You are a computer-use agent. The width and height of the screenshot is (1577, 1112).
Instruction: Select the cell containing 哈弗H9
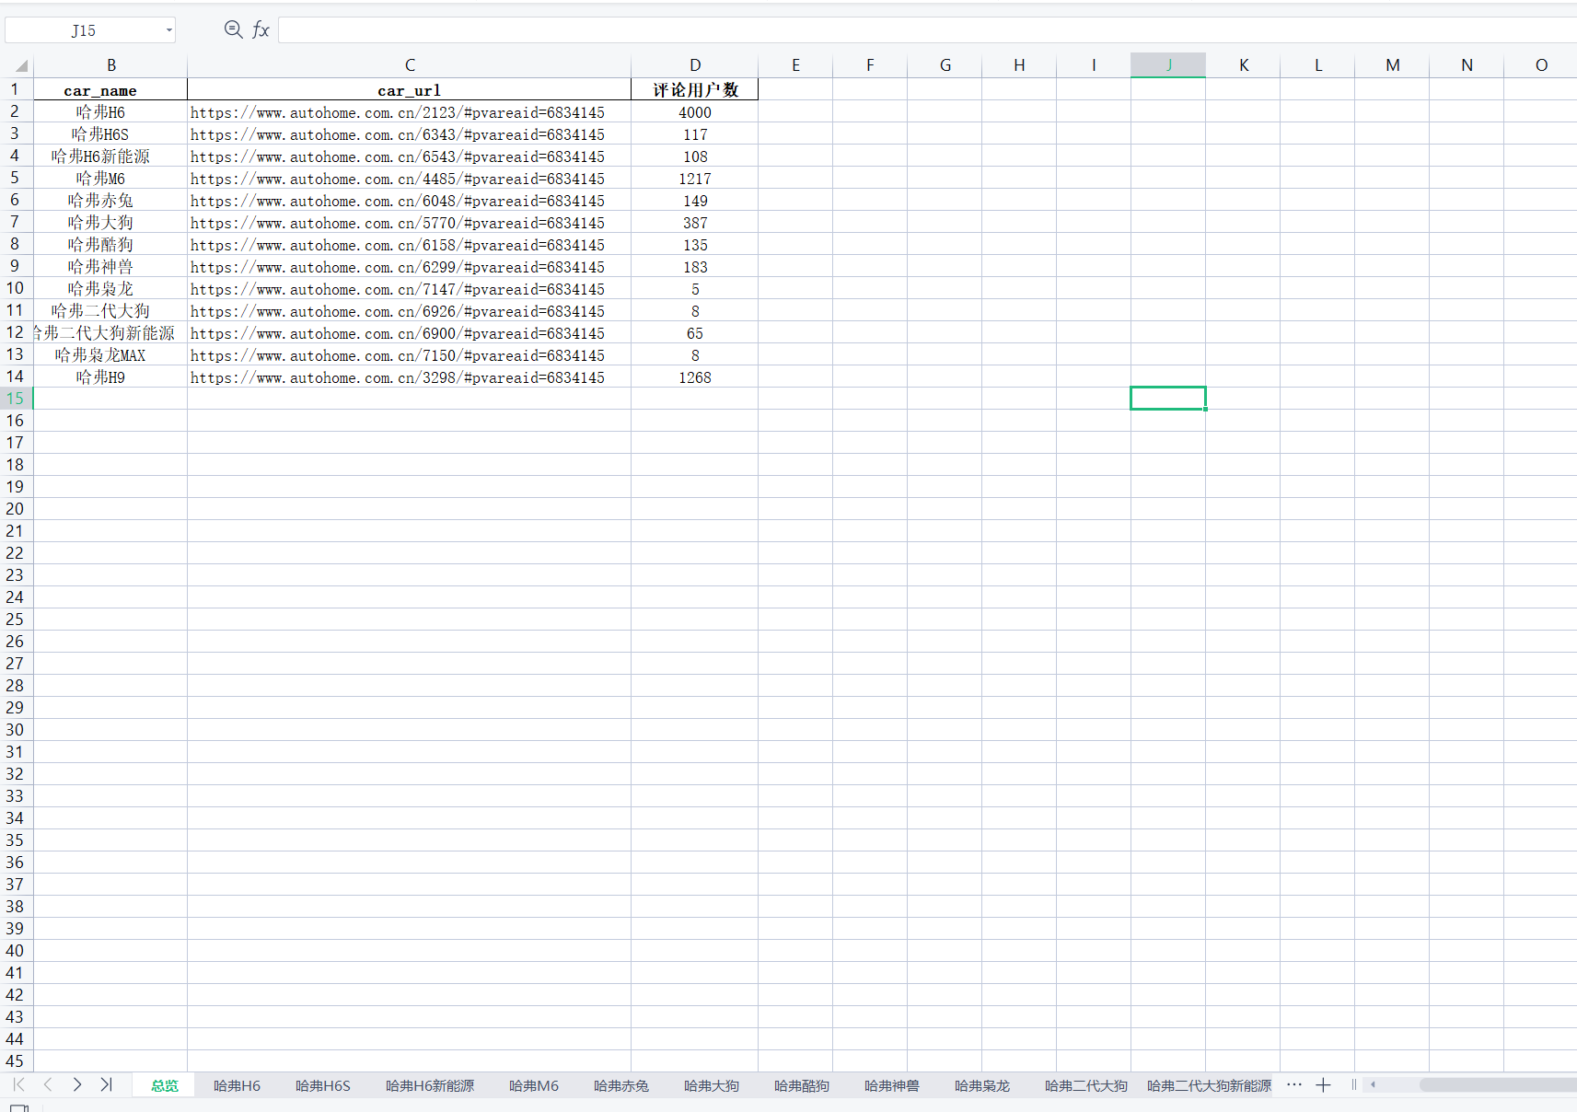[110, 377]
